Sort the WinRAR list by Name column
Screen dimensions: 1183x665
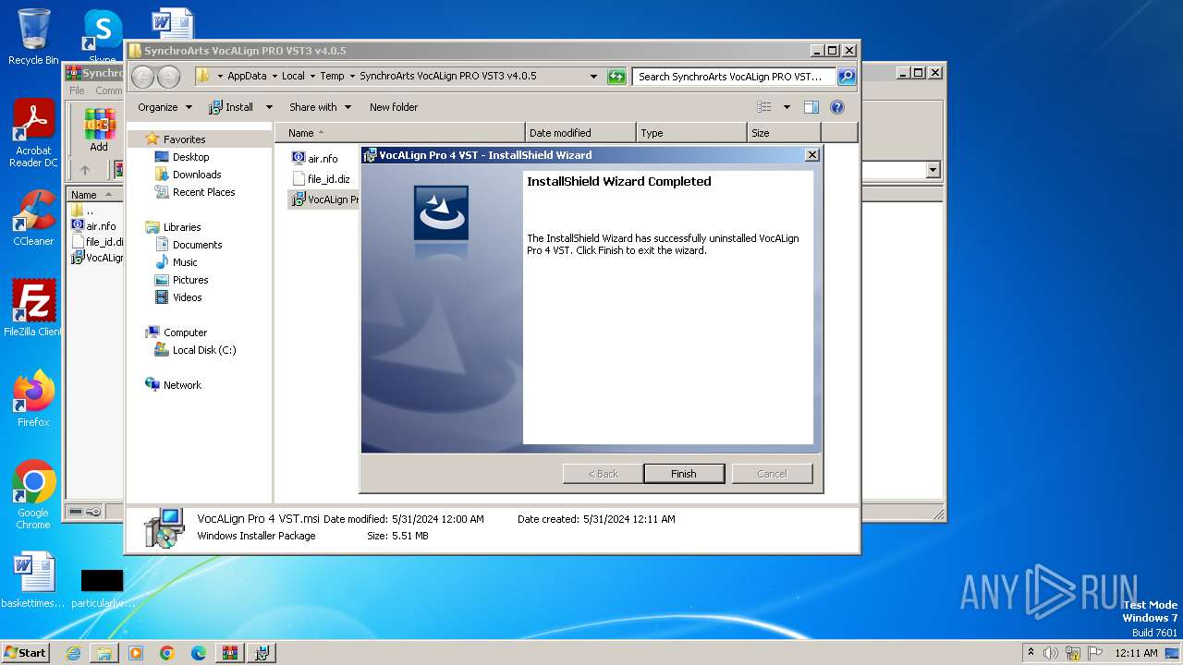[x=92, y=195]
